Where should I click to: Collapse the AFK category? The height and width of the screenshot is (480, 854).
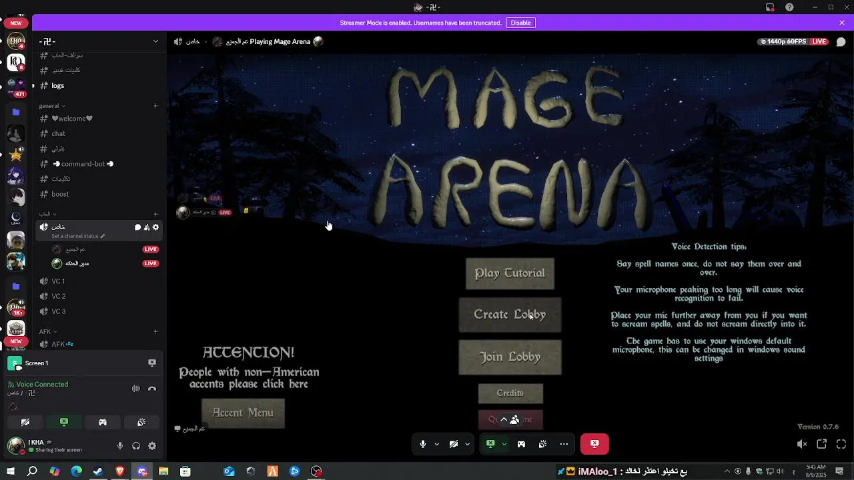coord(47,331)
